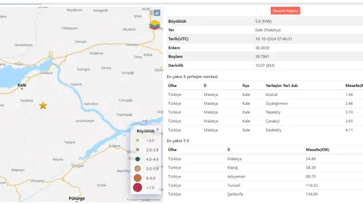The height and width of the screenshot is (204, 363).
Task: Click the Deprem Raporu button
Action: pyautogui.click(x=285, y=11)
